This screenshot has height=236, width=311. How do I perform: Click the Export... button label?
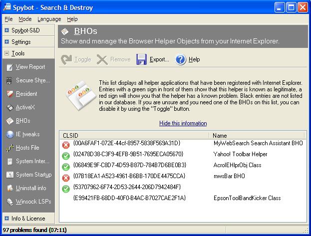point(159,59)
